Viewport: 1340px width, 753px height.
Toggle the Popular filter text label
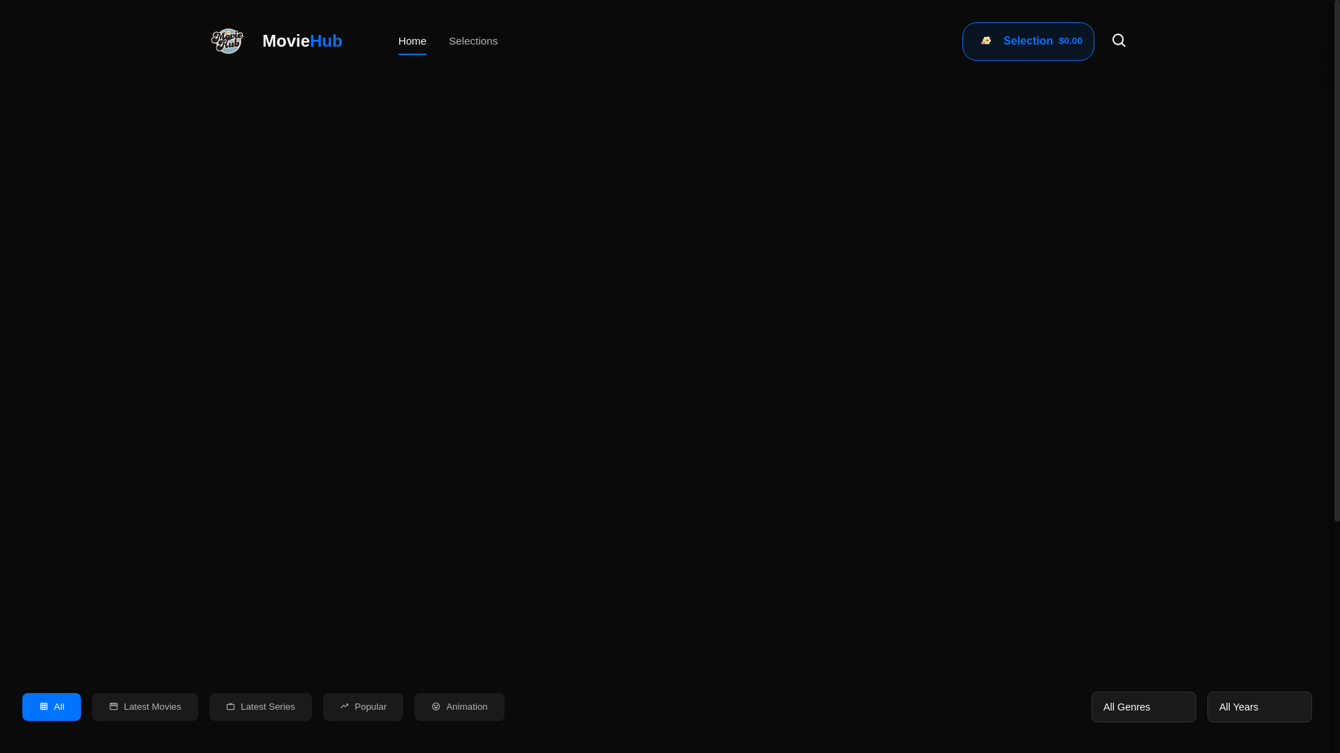(x=371, y=706)
